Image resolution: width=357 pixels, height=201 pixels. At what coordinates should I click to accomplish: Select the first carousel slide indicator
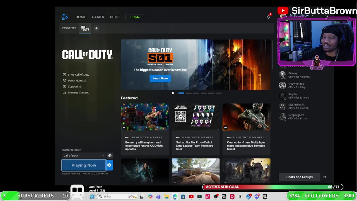point(181,93)
